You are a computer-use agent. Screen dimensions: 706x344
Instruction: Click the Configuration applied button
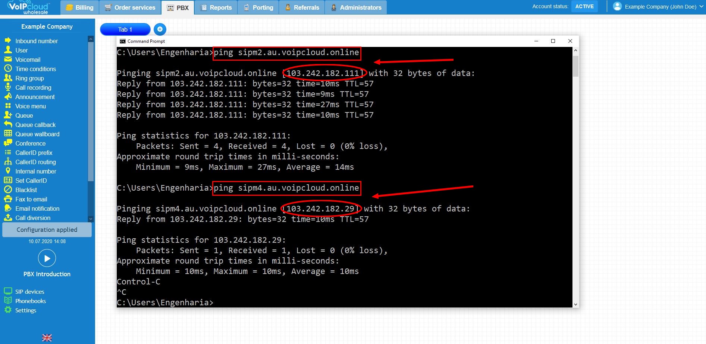tap(47, 230)
